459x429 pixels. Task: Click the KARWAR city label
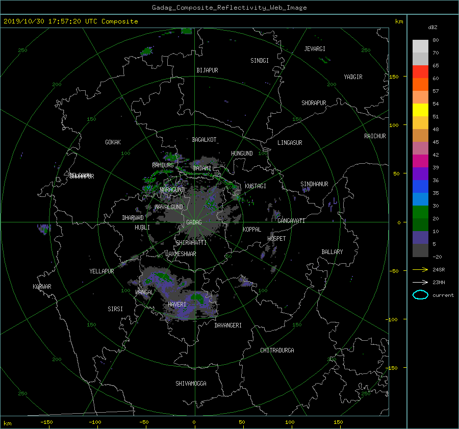click(42, 286)
